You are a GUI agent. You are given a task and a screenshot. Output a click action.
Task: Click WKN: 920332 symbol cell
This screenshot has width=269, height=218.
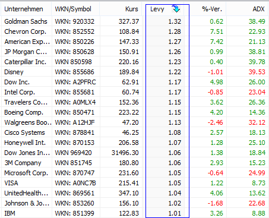coord(74,21)
